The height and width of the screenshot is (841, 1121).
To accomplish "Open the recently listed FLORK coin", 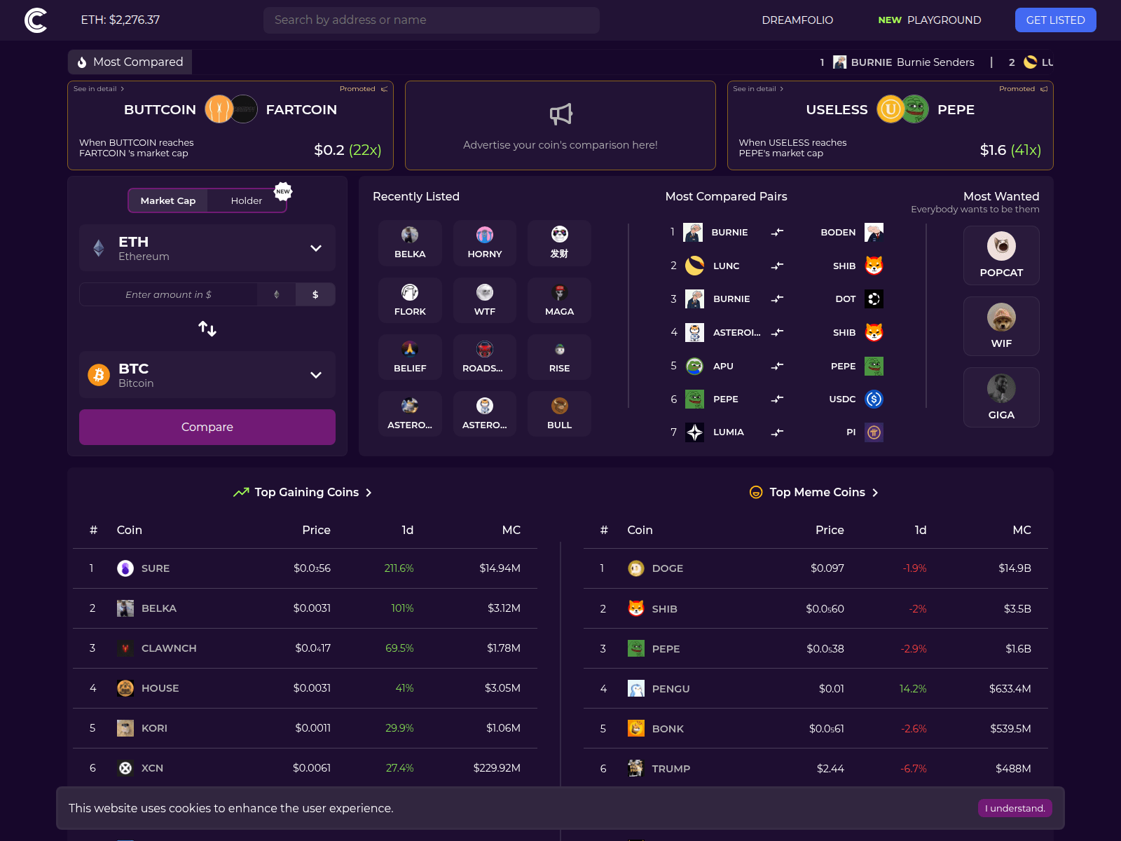I will [x=410, y=301].
